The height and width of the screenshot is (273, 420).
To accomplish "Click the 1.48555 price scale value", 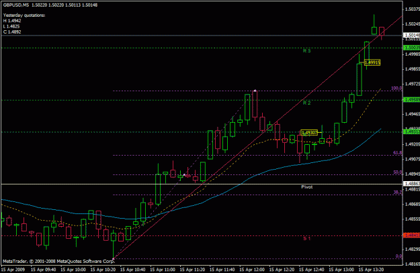I will point(412,219).
